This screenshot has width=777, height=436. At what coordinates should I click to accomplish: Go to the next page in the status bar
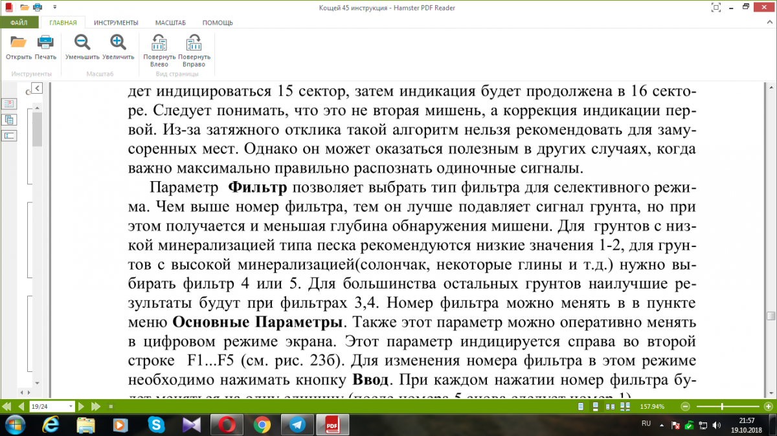point(82,407)
